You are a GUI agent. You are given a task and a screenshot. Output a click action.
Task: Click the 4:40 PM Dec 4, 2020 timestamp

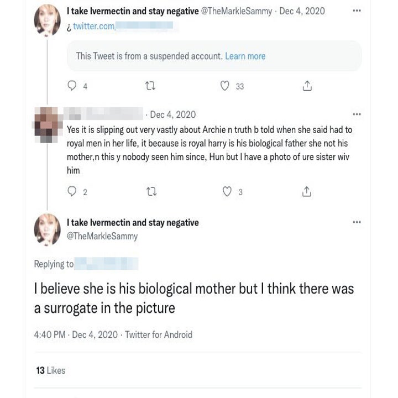point(76,334)
